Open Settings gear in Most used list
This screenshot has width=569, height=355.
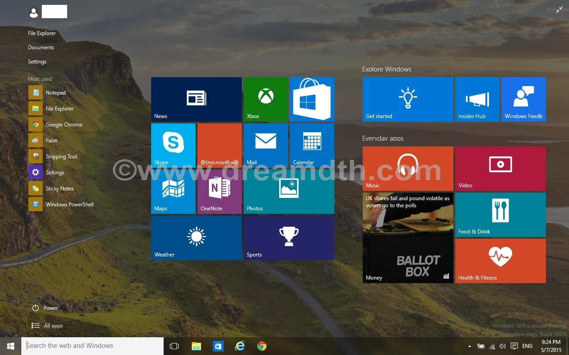tap(46, 173)
